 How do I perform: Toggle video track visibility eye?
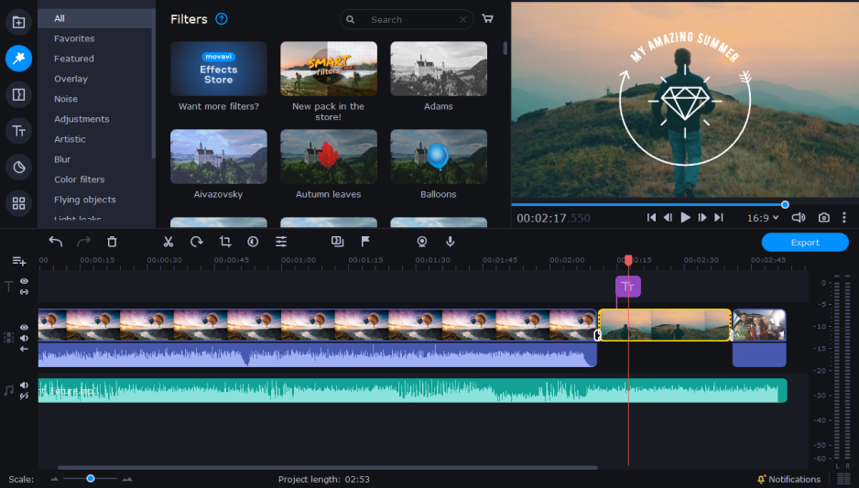(24, 327)
